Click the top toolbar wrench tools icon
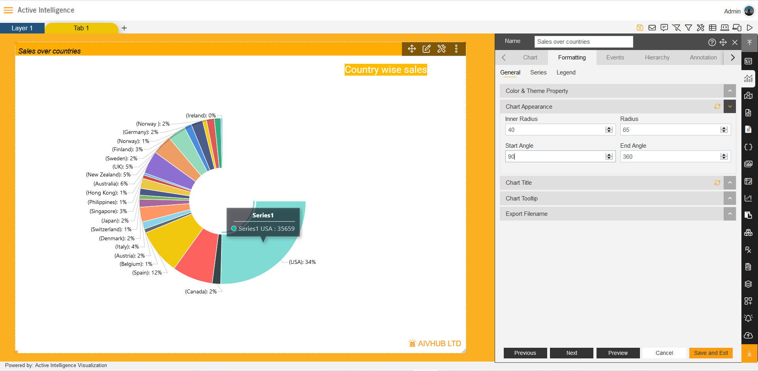This screenshot has width=758, height=371. pos(700,28)
